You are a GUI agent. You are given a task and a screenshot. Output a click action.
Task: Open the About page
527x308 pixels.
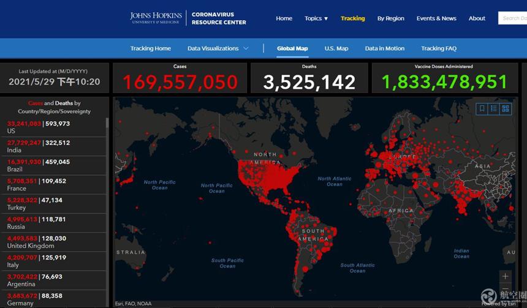click(477, 18)
